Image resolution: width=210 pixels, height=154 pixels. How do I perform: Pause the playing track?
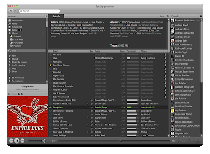tap(17, 141)
